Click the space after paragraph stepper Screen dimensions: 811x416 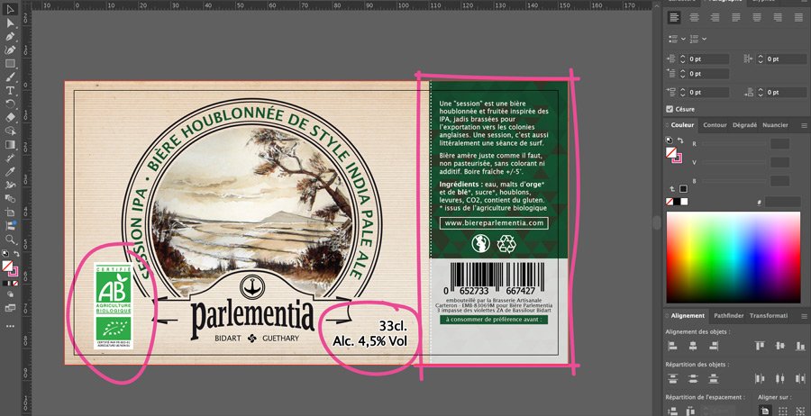click(761, 93)
